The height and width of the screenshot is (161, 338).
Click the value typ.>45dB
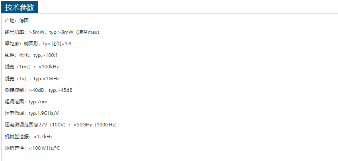pos(61,90)
